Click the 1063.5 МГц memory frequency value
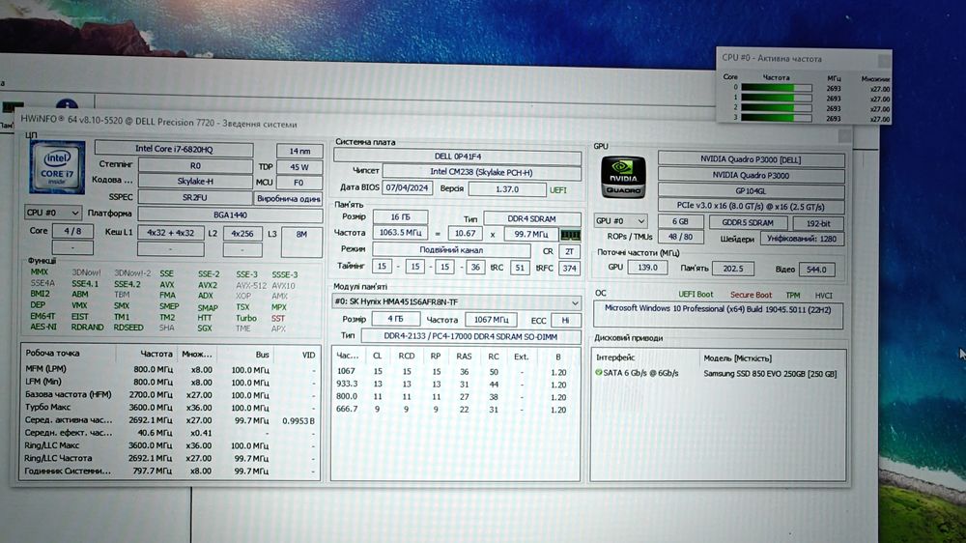 click(x=401, y=233)
